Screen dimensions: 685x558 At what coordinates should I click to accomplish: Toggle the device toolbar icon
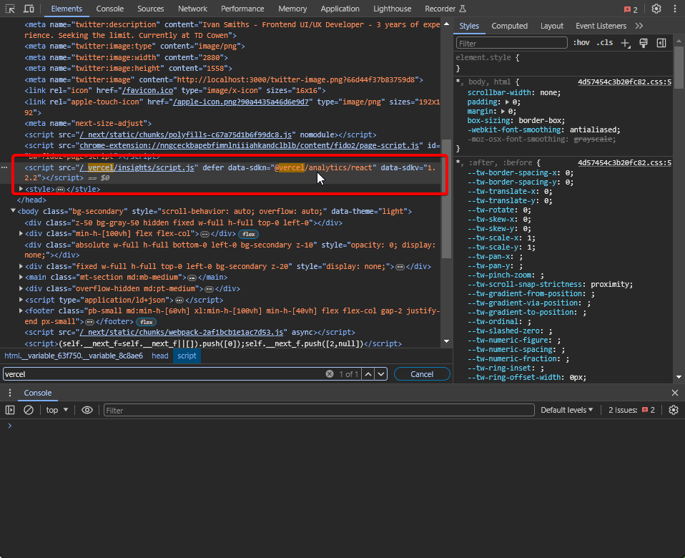(x=29, y=9)
